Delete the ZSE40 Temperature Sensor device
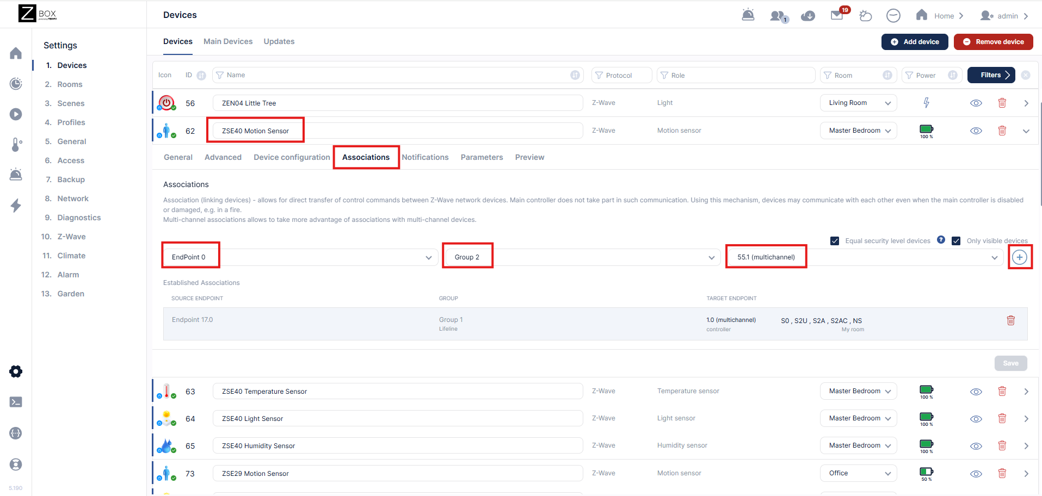Viewport: 1042px width, 496px height. coord(1002,391)
